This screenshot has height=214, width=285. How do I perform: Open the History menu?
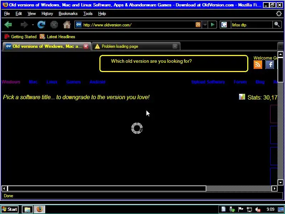click(x=47, y=14)
